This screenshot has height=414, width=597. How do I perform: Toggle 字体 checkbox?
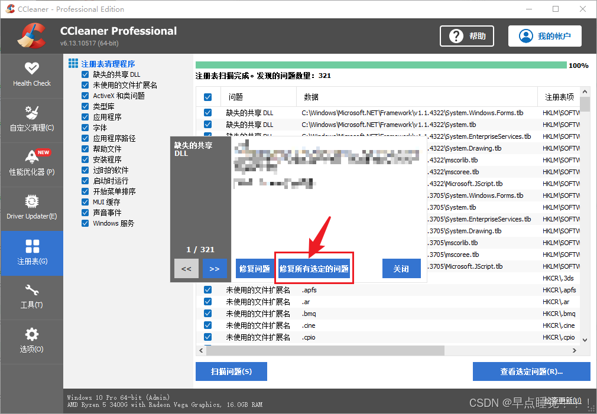[85, 128]
